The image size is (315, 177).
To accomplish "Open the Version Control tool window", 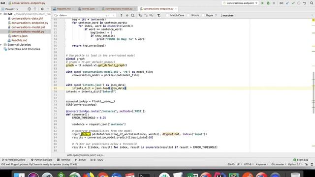I will click(x=14, y=160).
